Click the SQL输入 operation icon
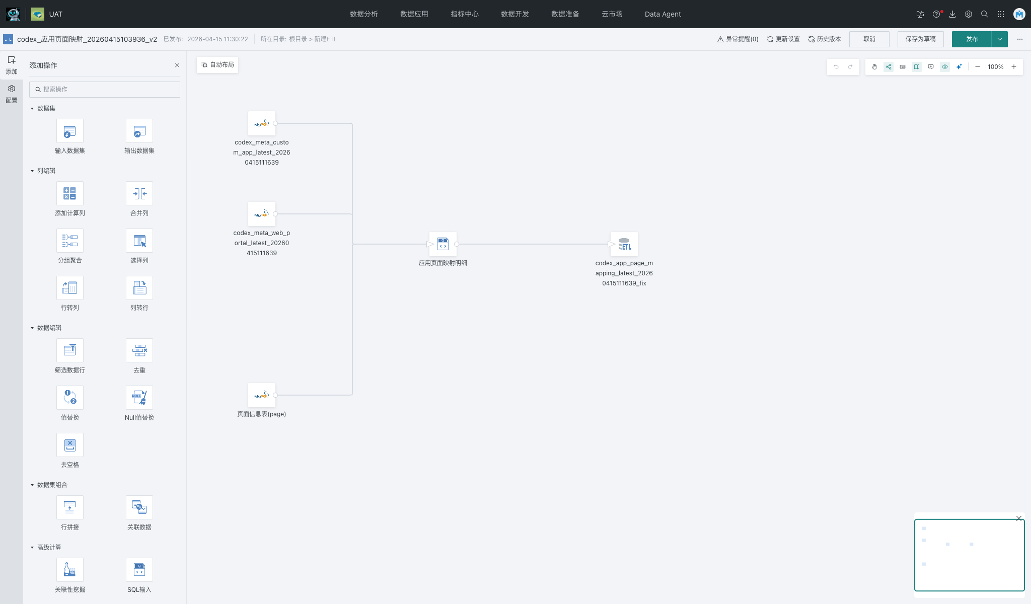The width and height of the screenshot is (1031, 604). (x=139, y=570)
